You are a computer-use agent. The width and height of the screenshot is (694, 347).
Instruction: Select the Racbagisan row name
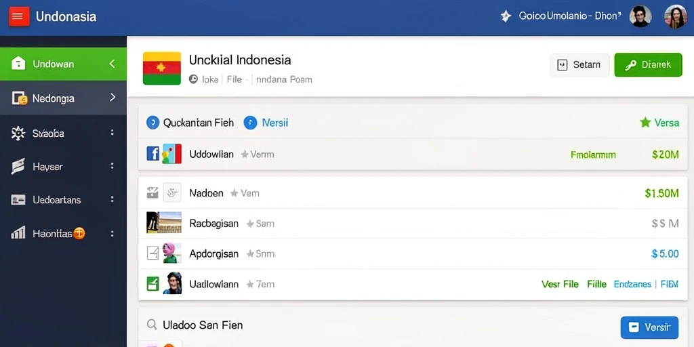213,224
